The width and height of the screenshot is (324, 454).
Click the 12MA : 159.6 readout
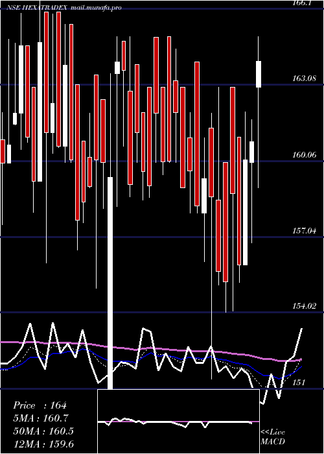[43, 444]
